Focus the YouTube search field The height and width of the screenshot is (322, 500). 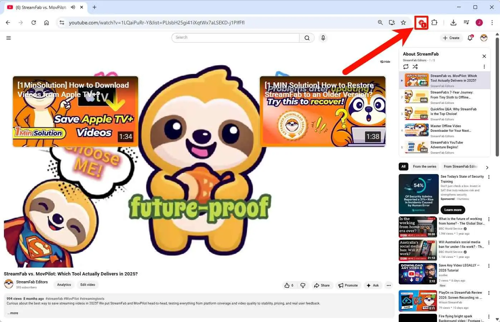pyautogui.click(x=236, y=38)
